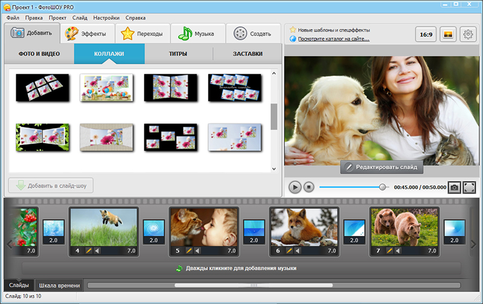Viewport: 483px width, 304px height.
Task: Open the Справка menu
Action: [135, 18]
